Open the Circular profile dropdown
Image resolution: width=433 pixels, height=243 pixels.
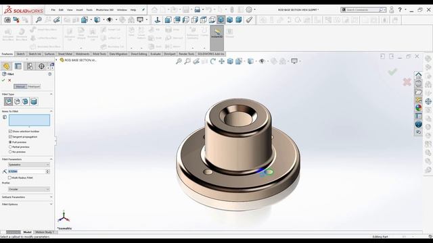[x=29, y=189]
